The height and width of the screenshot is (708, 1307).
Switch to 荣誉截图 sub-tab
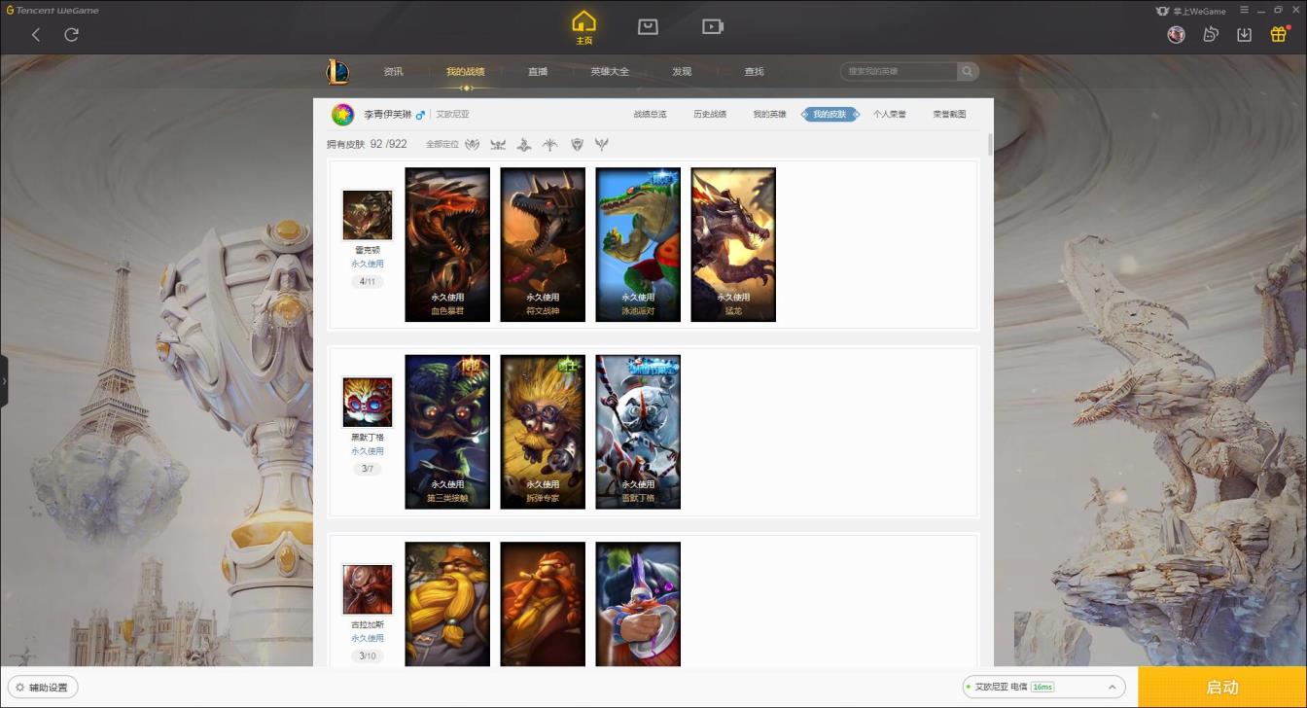pos(949,115)
